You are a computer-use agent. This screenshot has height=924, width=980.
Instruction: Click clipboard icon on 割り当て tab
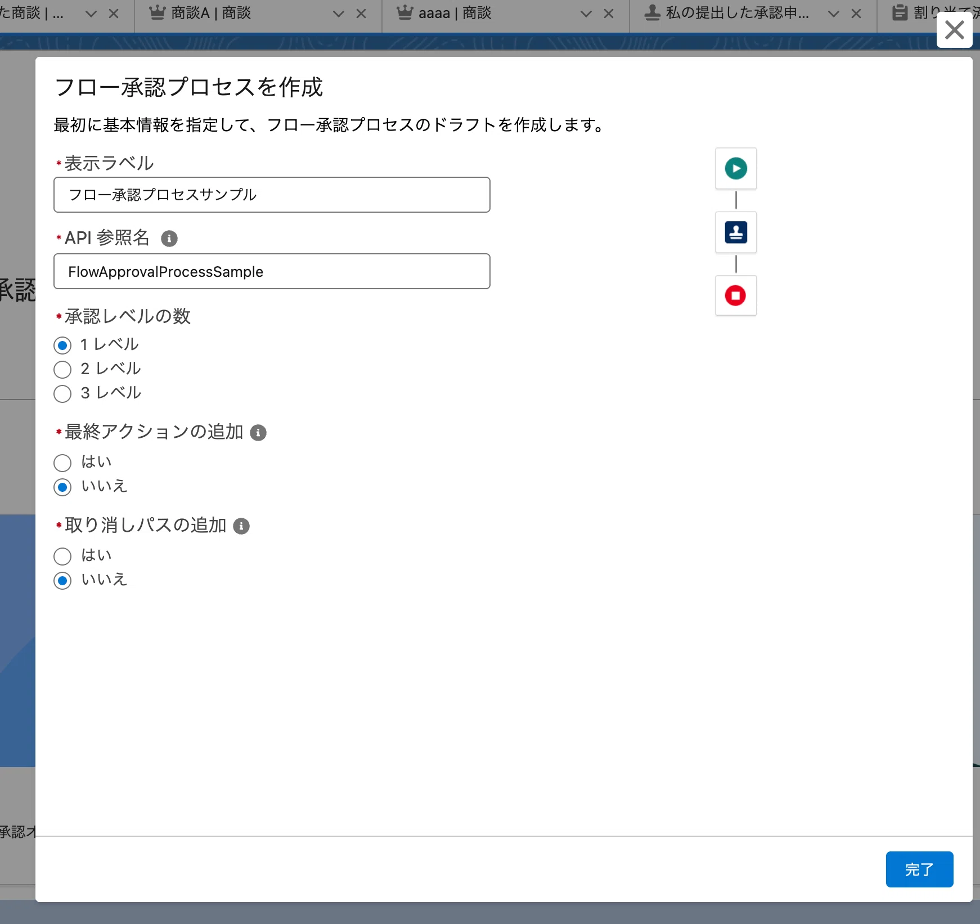[x=900, y=12]
